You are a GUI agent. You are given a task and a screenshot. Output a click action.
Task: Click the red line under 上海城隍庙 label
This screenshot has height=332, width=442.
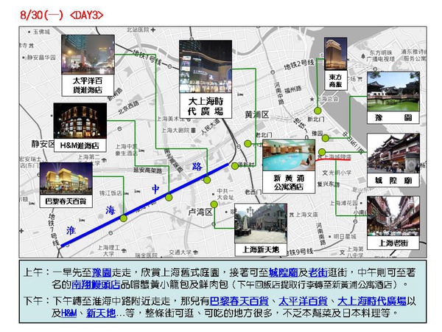point(333,160)
